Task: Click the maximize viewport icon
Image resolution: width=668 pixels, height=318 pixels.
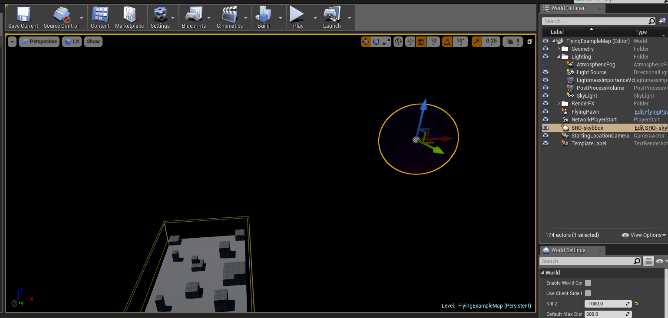Action: 530,42
